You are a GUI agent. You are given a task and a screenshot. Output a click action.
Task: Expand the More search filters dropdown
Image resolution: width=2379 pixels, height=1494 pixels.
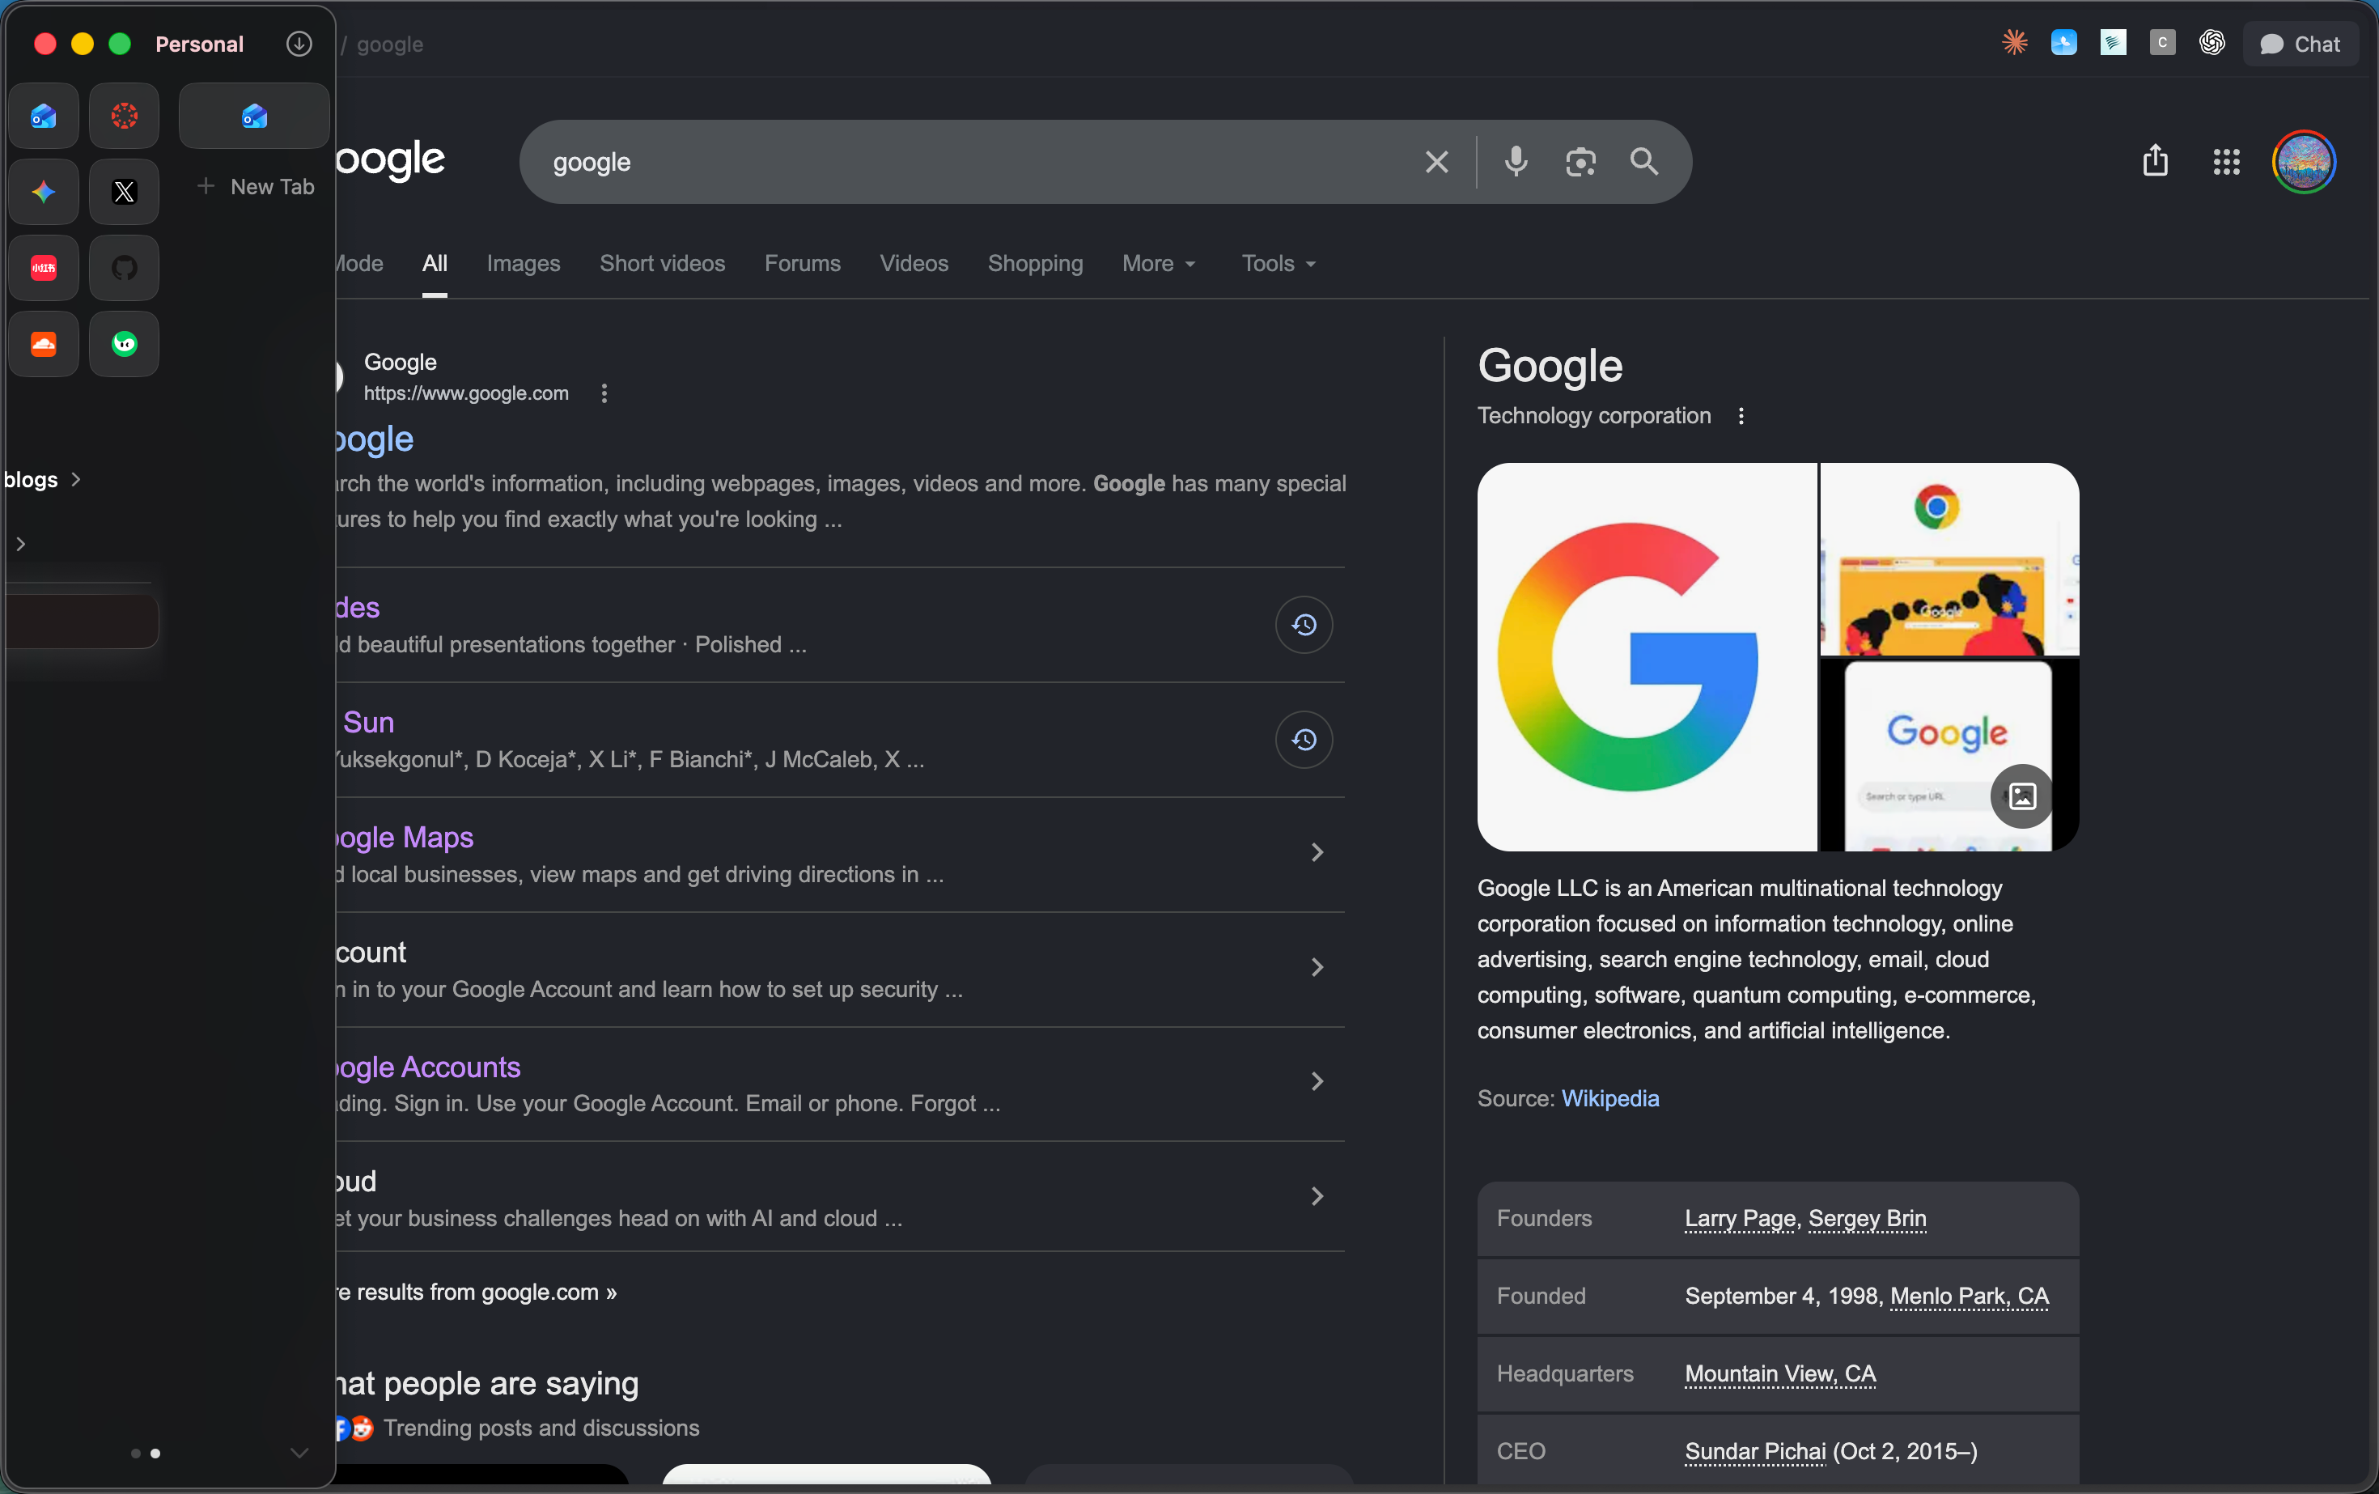point(1160,264)
